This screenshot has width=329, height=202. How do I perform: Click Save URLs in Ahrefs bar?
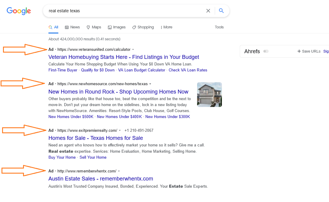pyautogui.click(x=309, y=51)
